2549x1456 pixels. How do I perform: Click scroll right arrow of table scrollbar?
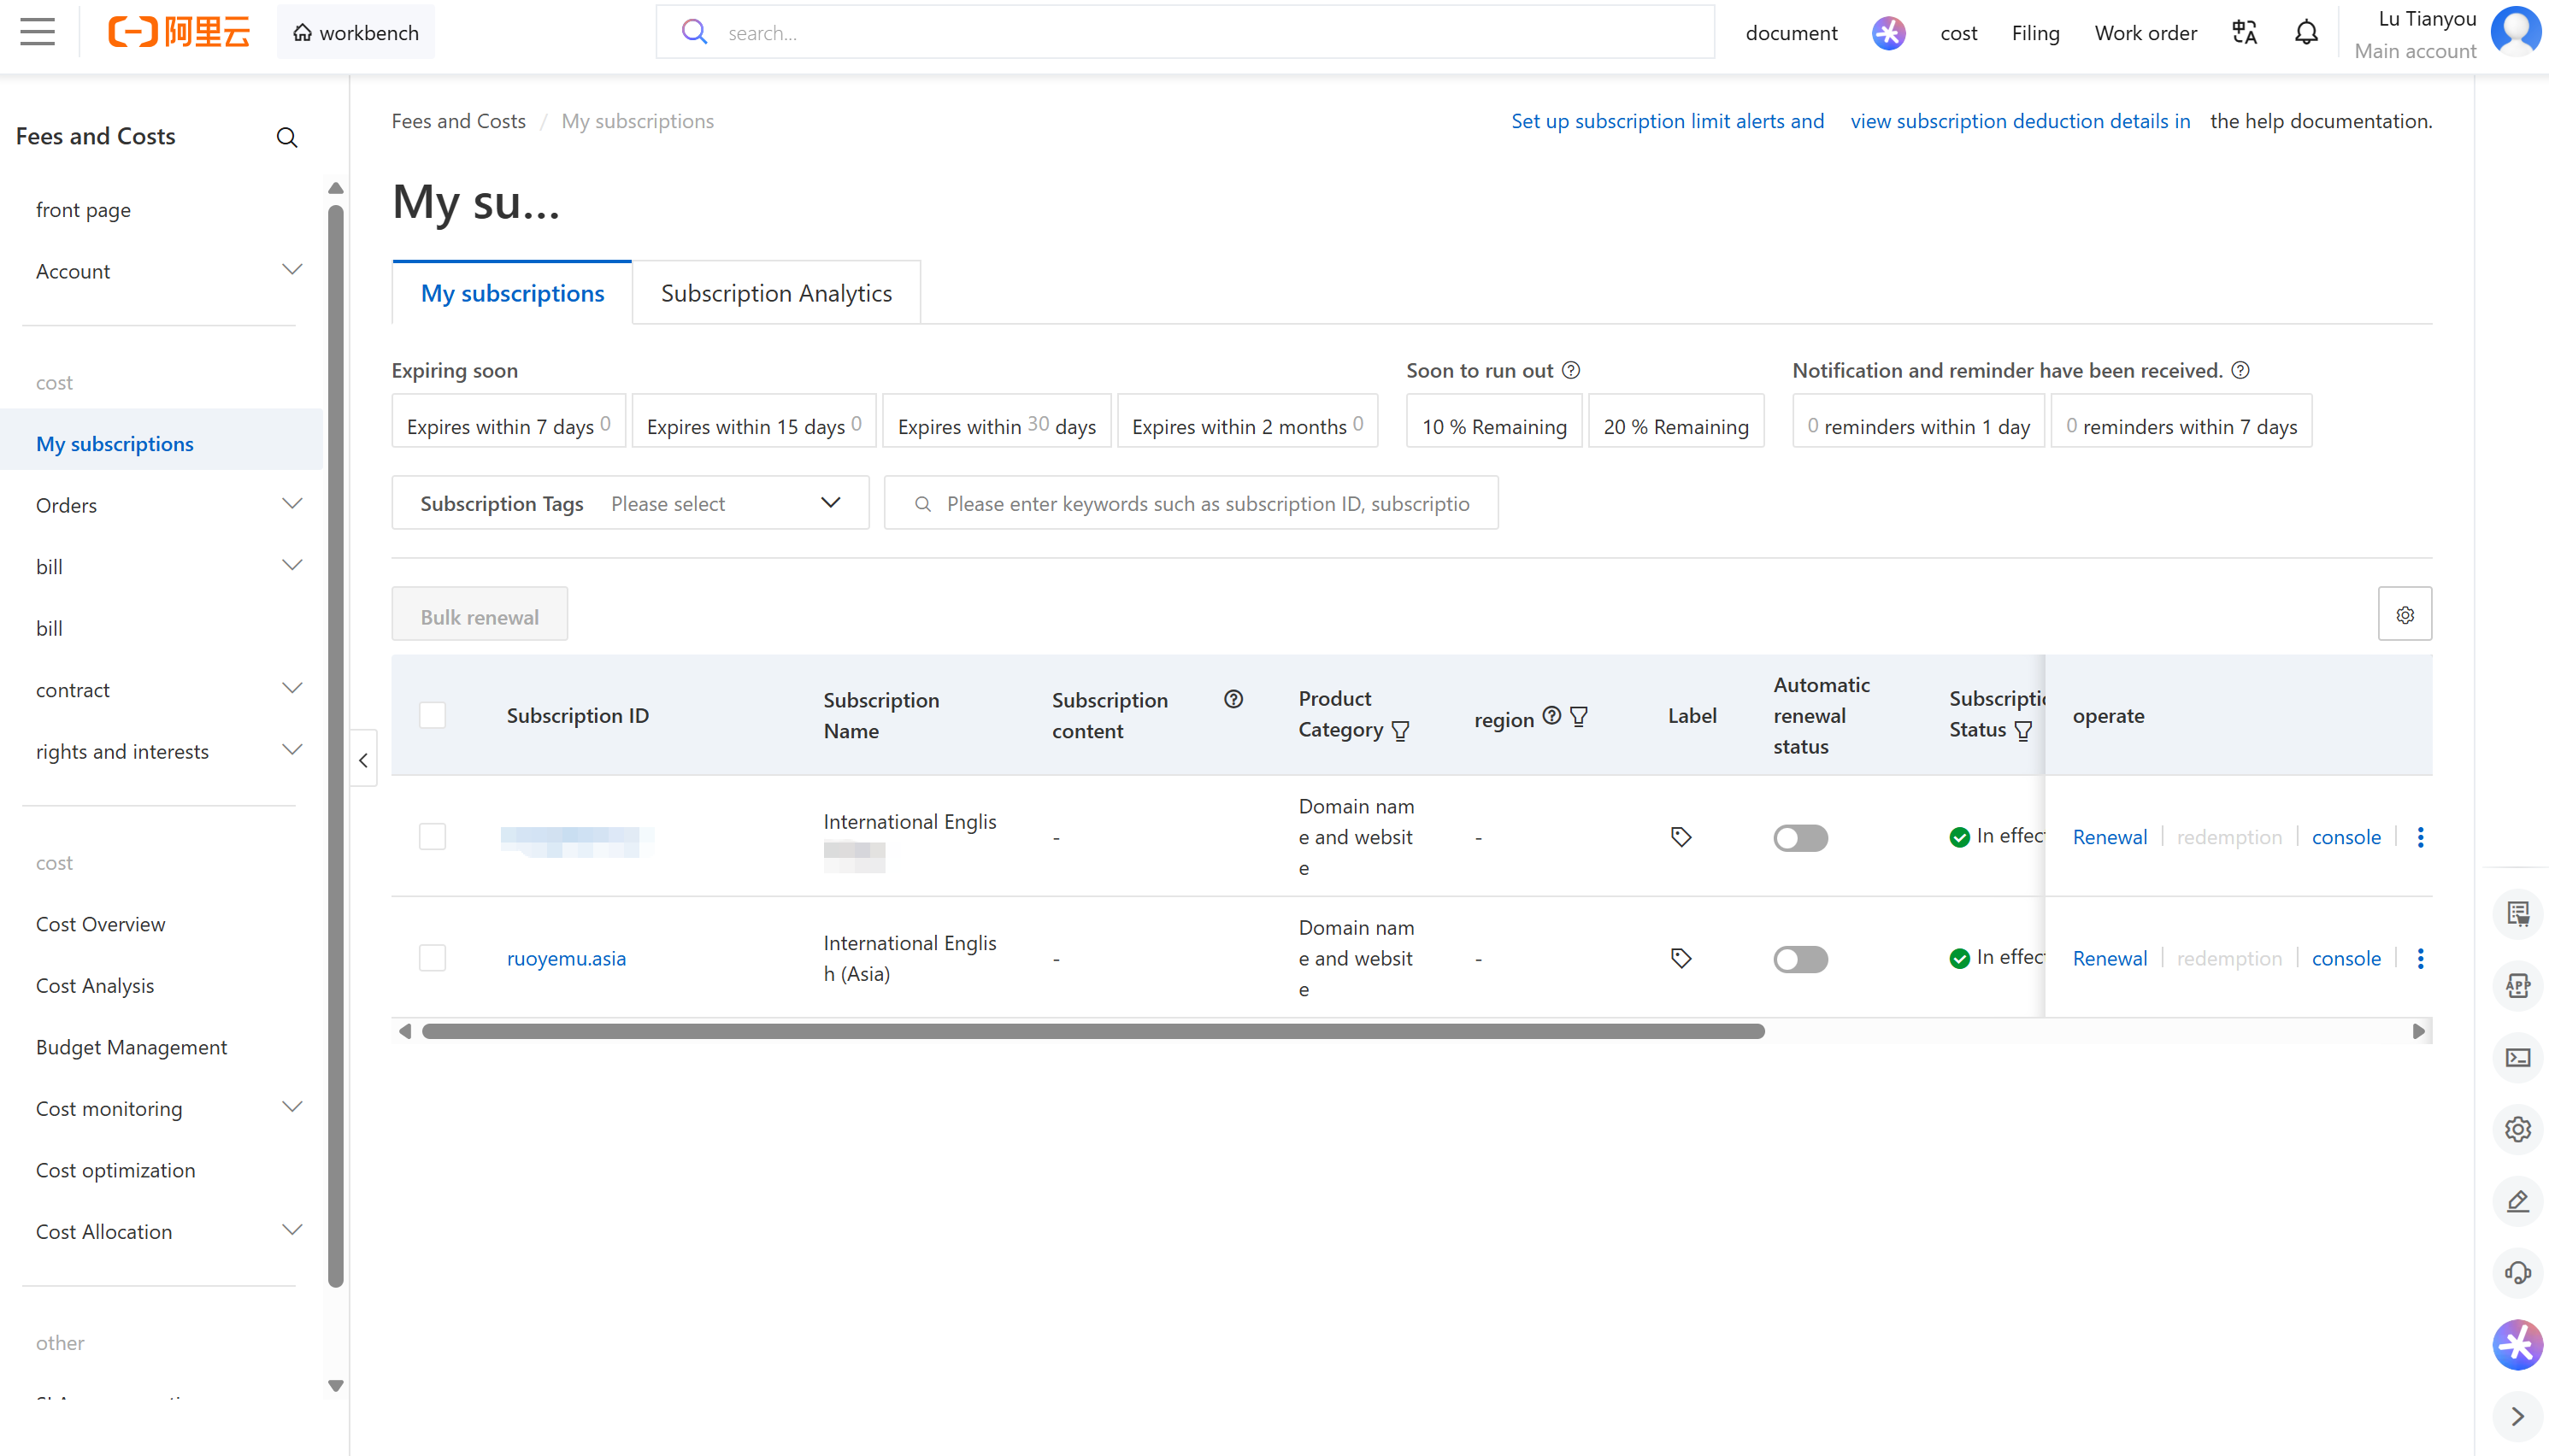(x=2418, y=1031)
